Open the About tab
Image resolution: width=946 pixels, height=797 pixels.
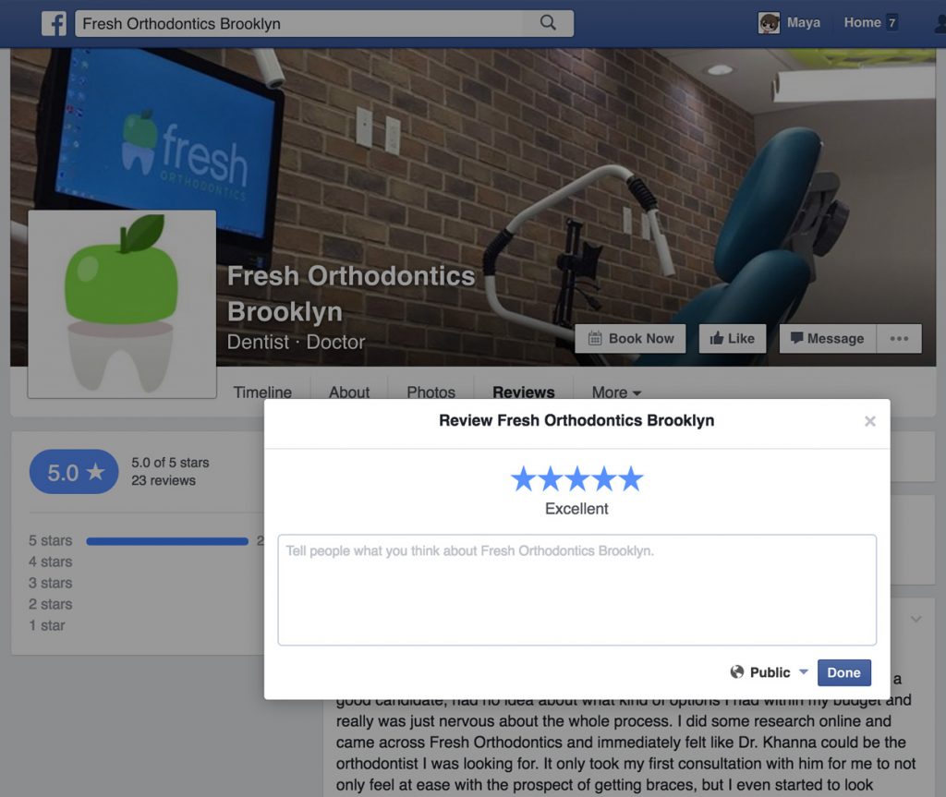coord(348,392)
